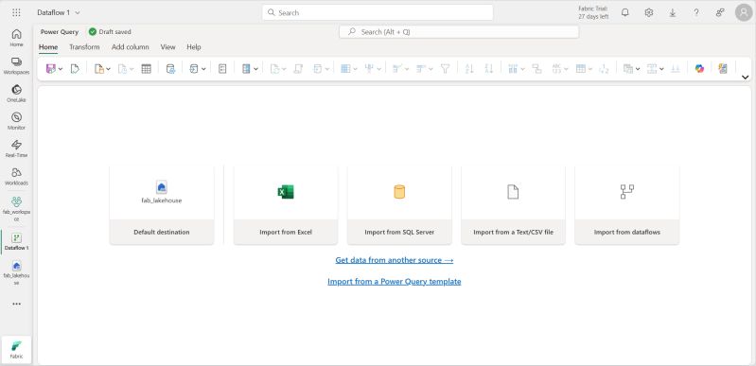Open dropdown beside the highlighted-column table icon
756x366 pixels.
coord(255,69)
